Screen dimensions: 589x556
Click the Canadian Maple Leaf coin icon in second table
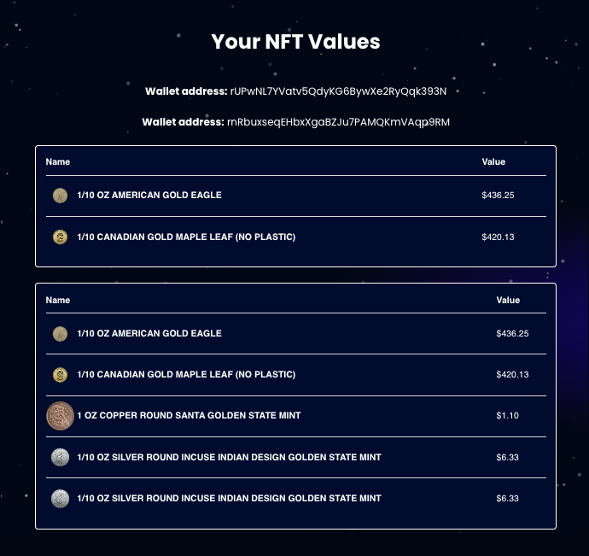(x=60, y=374)
